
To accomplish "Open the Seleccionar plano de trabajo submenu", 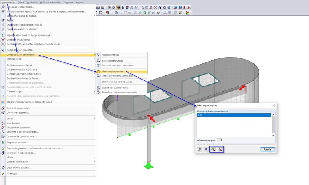I will point(48,16).
